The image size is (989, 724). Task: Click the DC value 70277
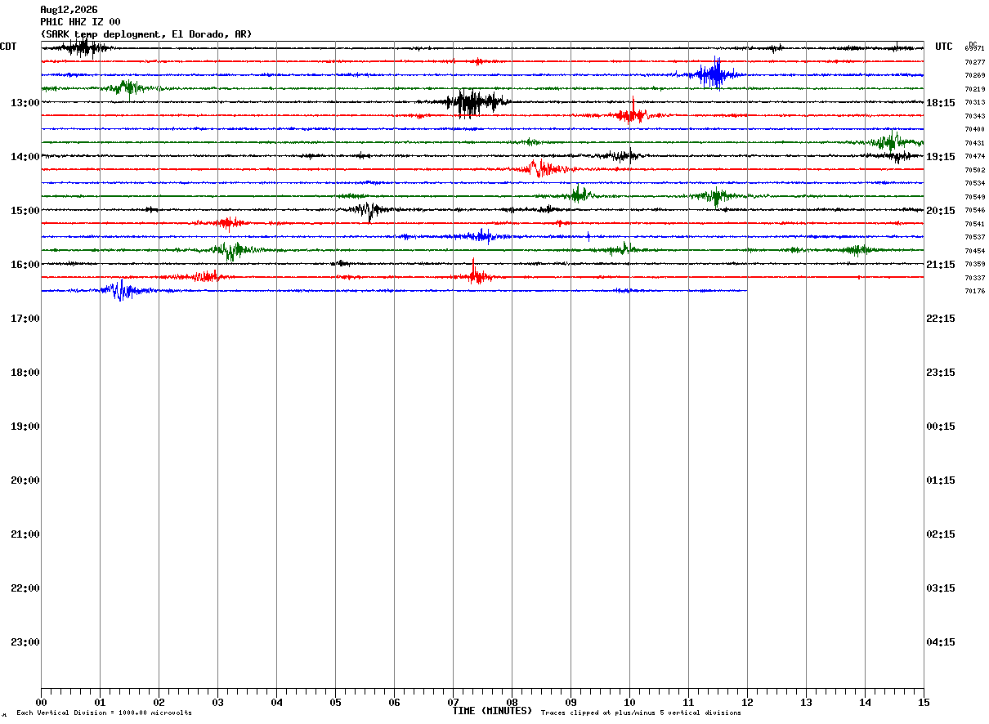click(974, 62)
